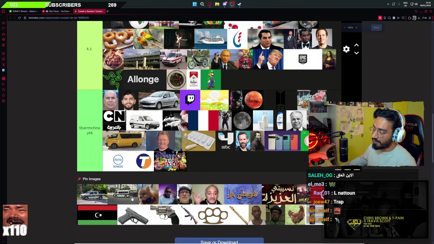Click zoom Reset button
Screen dimensions: 434x244
point(376,27)
